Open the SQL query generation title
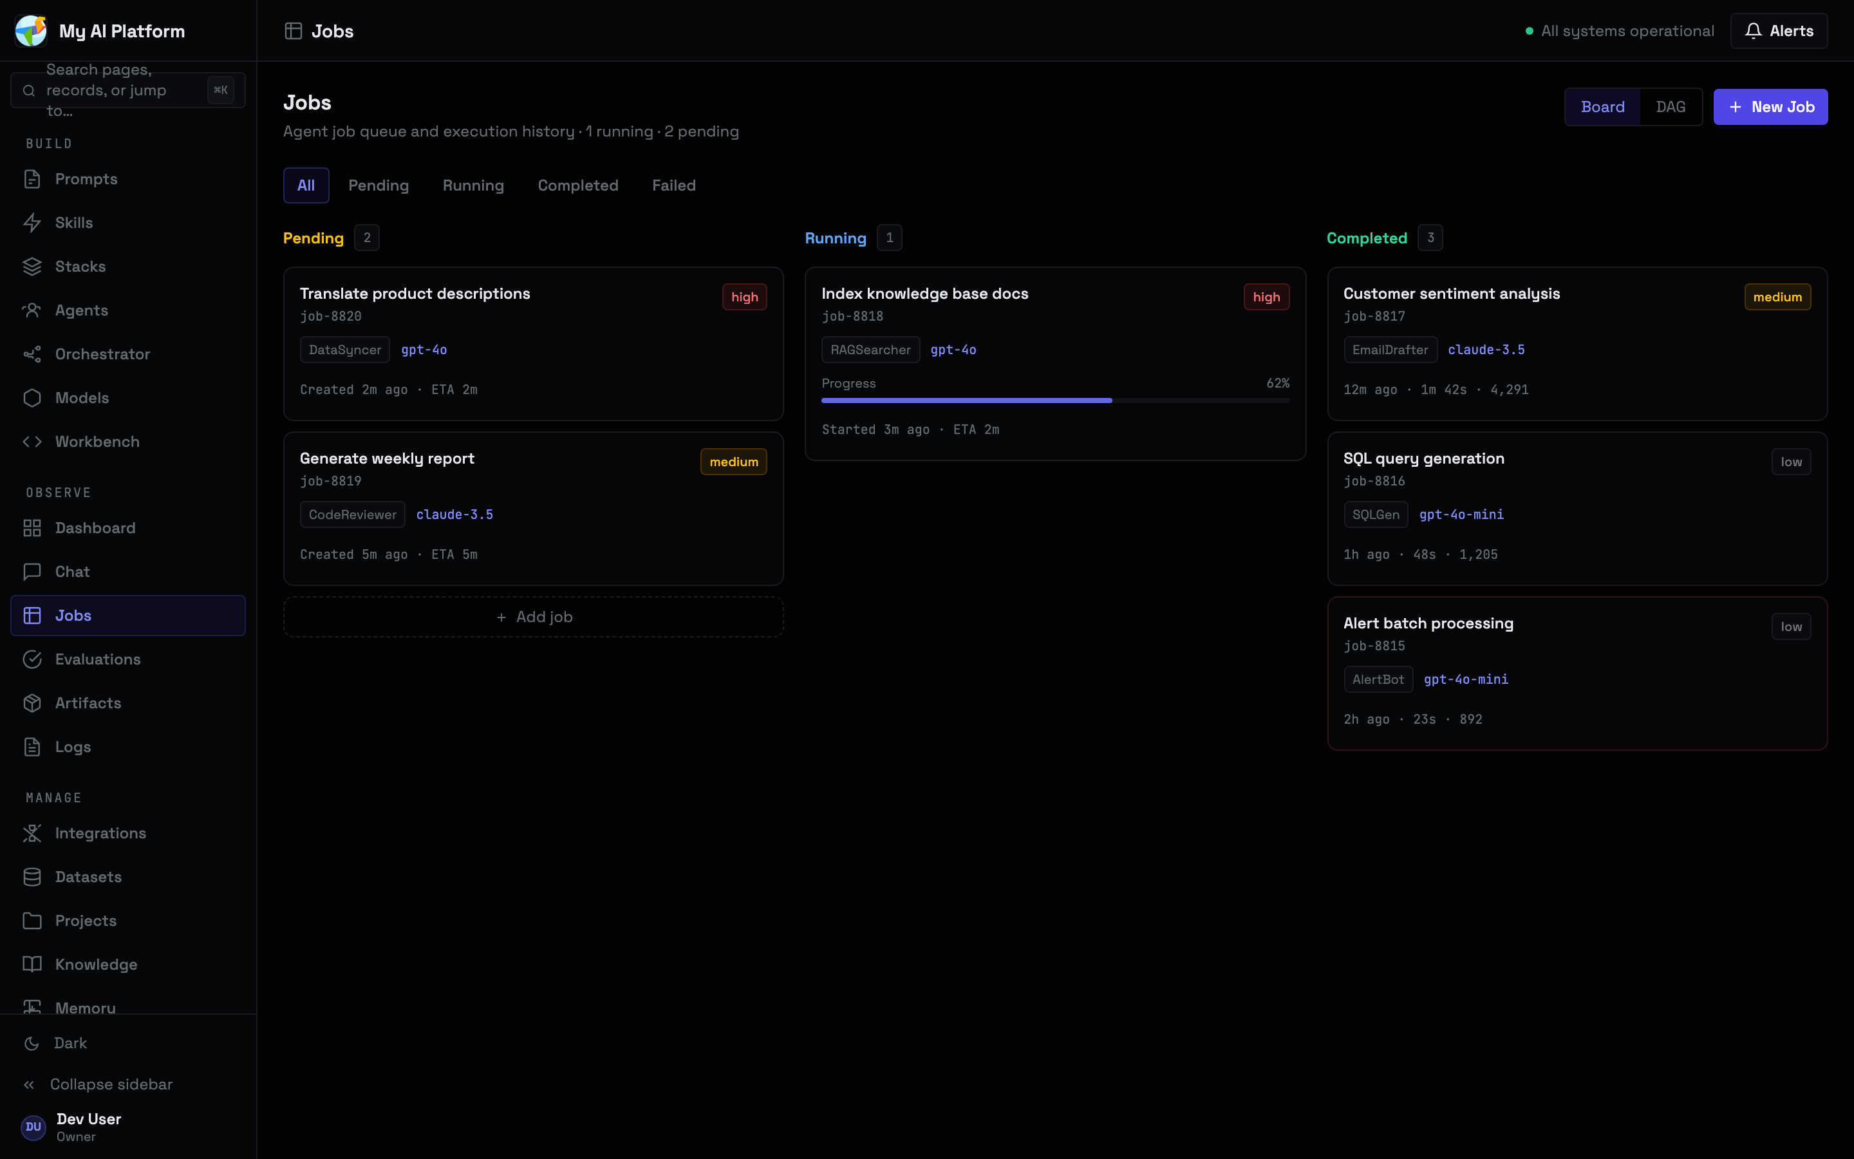 click(1423, 458)
